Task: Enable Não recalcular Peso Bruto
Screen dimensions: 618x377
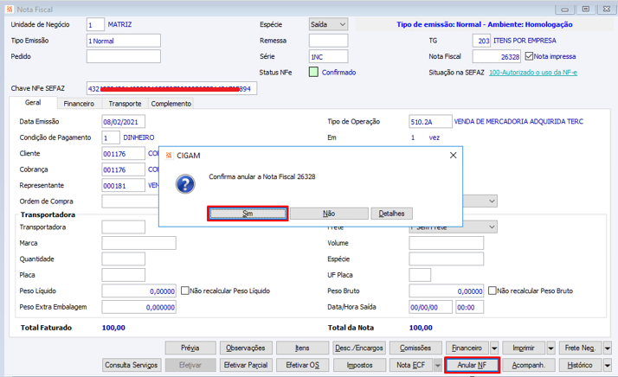Action: pos(492,291)
